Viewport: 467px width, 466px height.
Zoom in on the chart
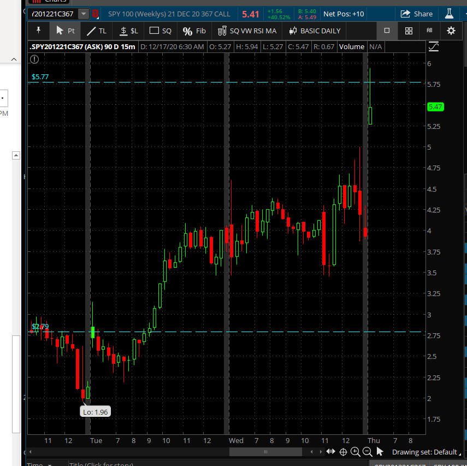[x=356, y=452]
